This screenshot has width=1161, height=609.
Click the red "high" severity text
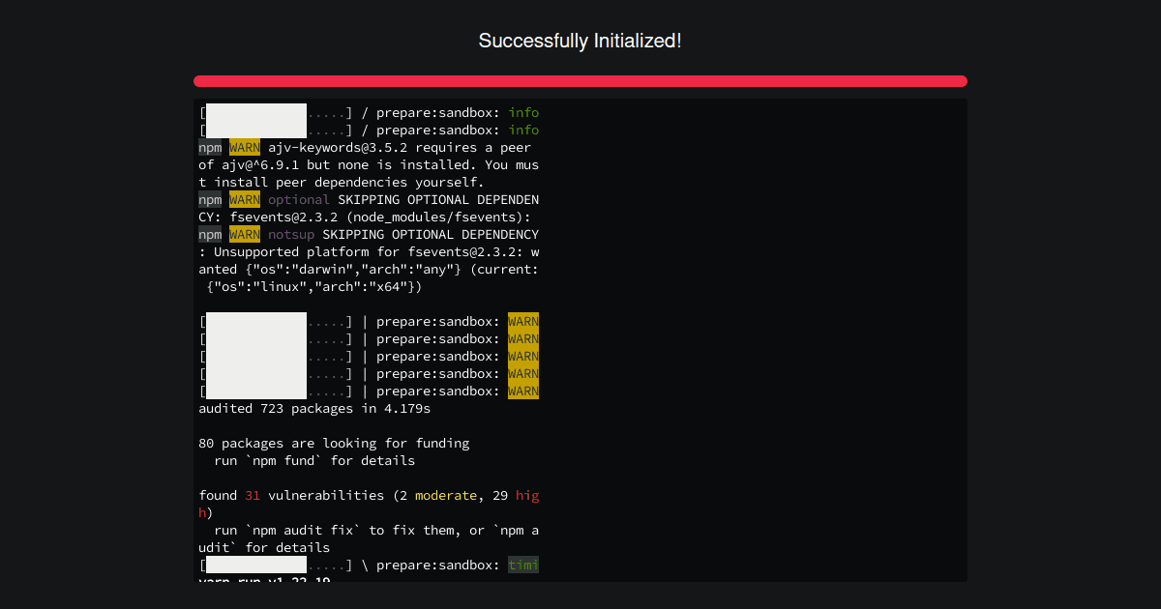pyautogui.click(x=527, y=495)
